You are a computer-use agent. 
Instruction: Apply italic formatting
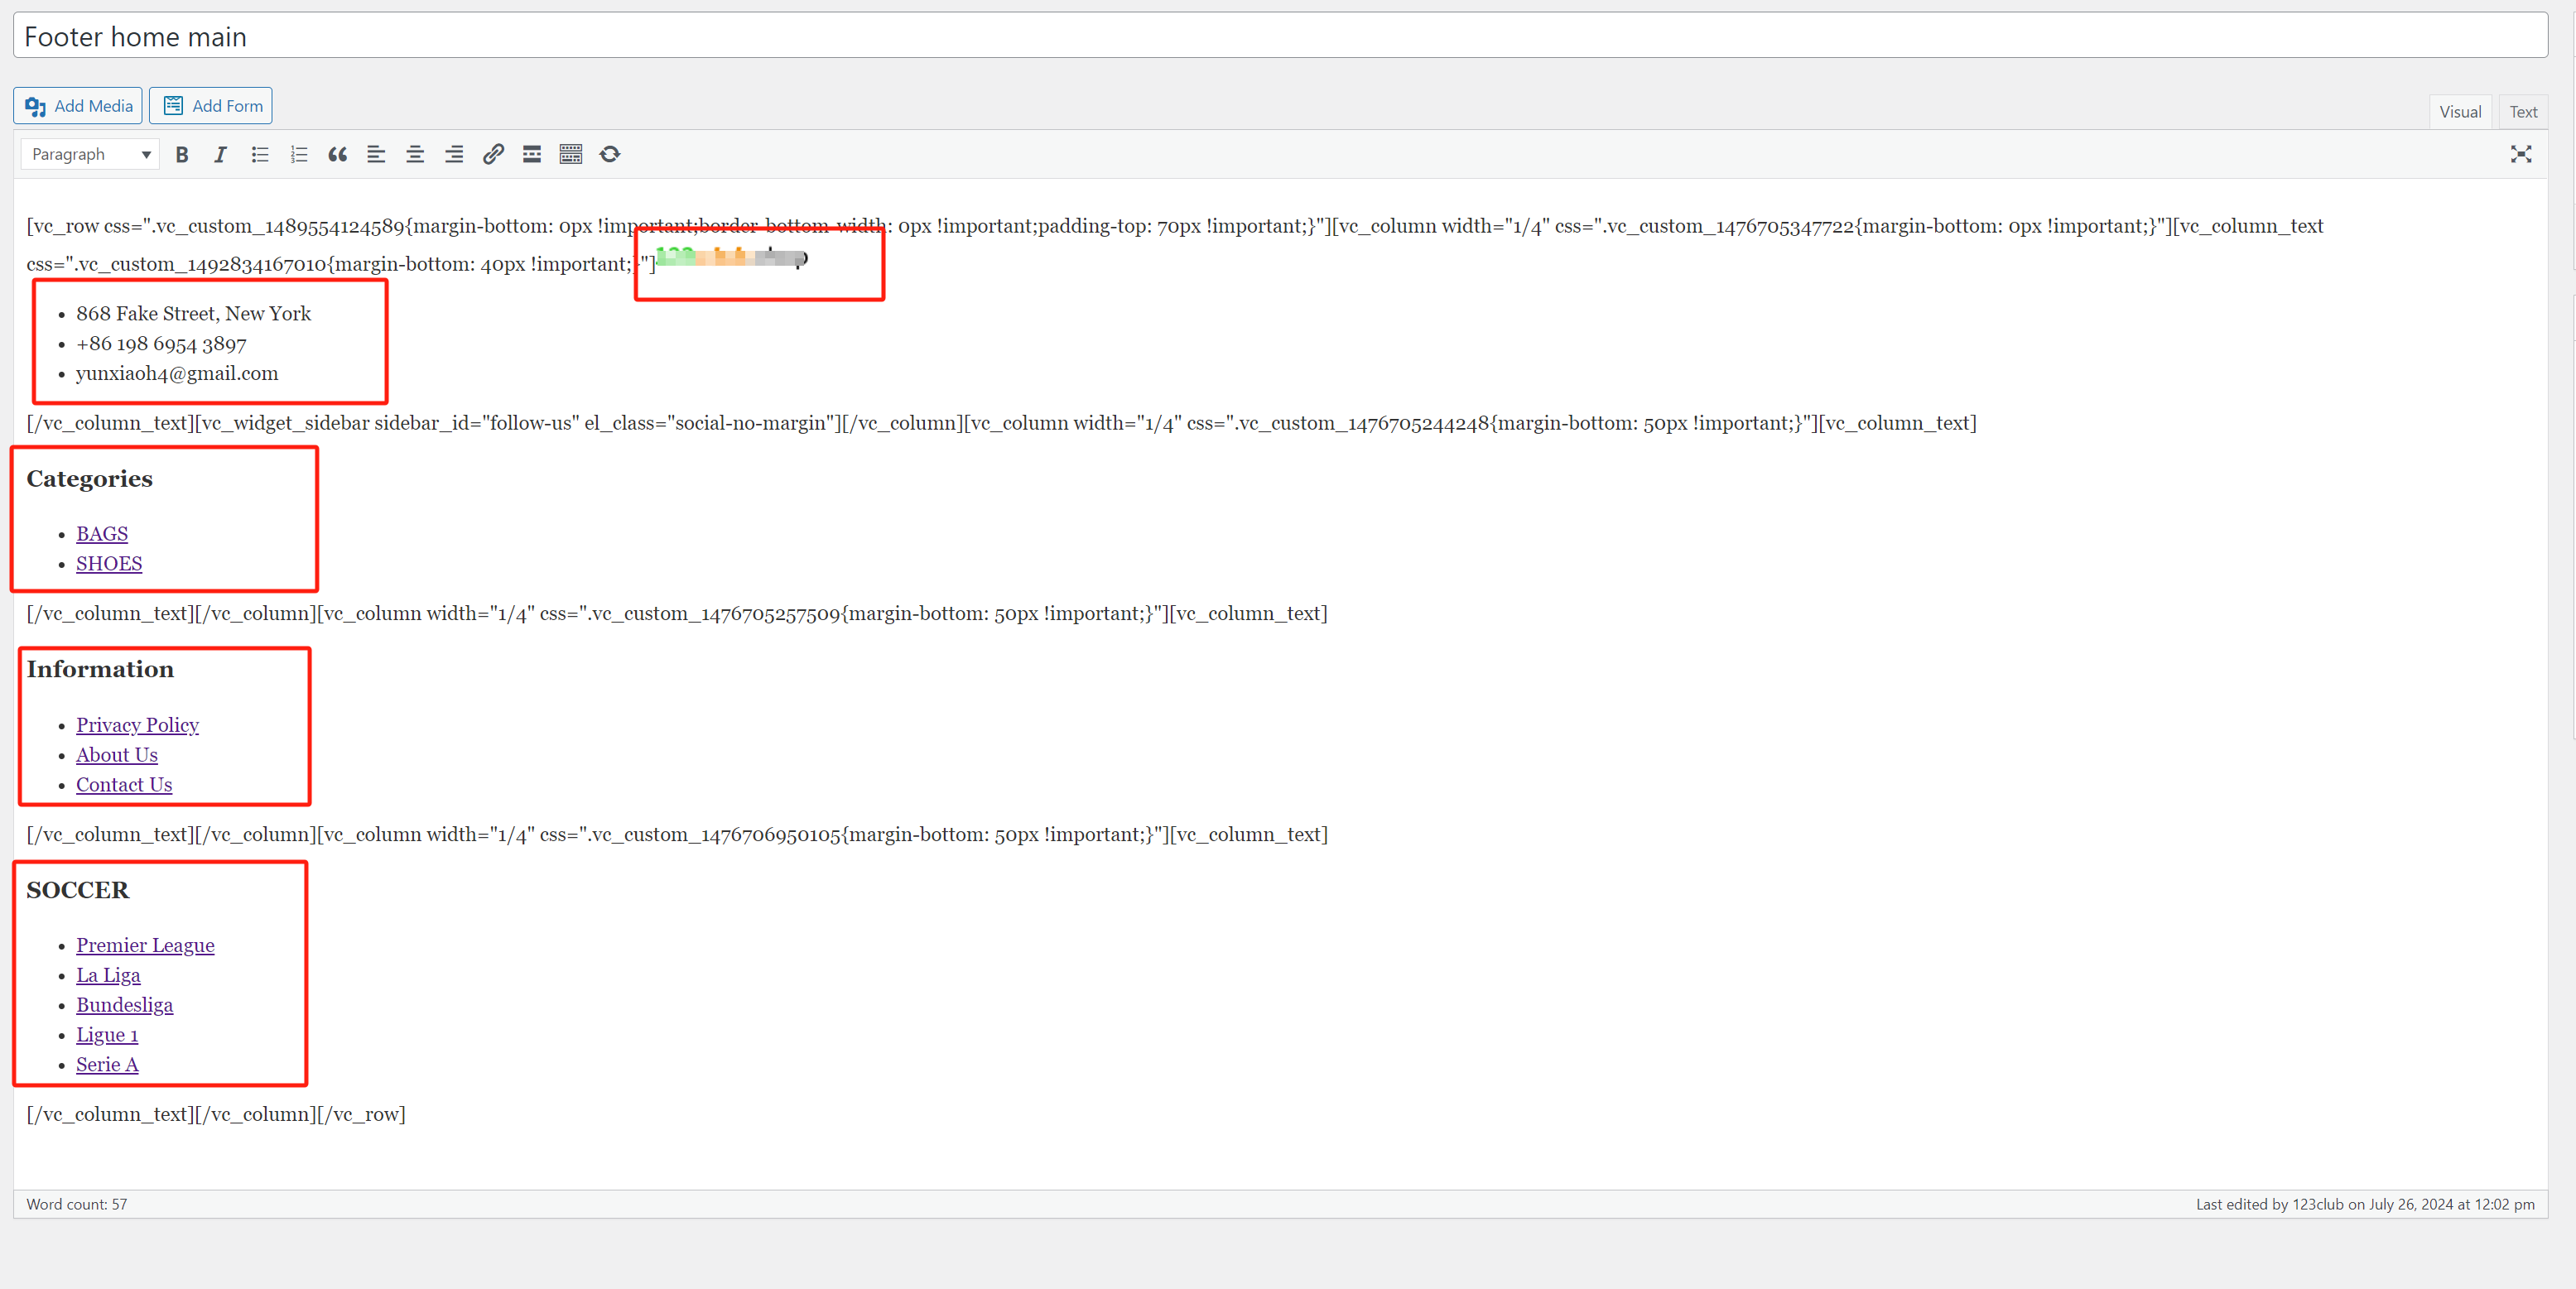tap(220, 154)
